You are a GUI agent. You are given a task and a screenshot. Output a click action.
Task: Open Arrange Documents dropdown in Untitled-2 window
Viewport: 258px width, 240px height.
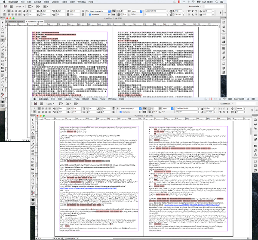point(46,6)
